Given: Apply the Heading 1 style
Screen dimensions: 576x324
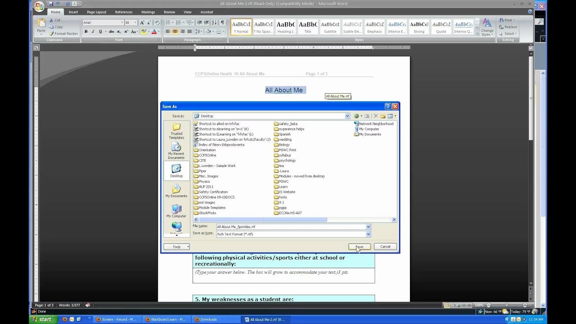Looking at the screenshot, I should [x=285, y=27].
